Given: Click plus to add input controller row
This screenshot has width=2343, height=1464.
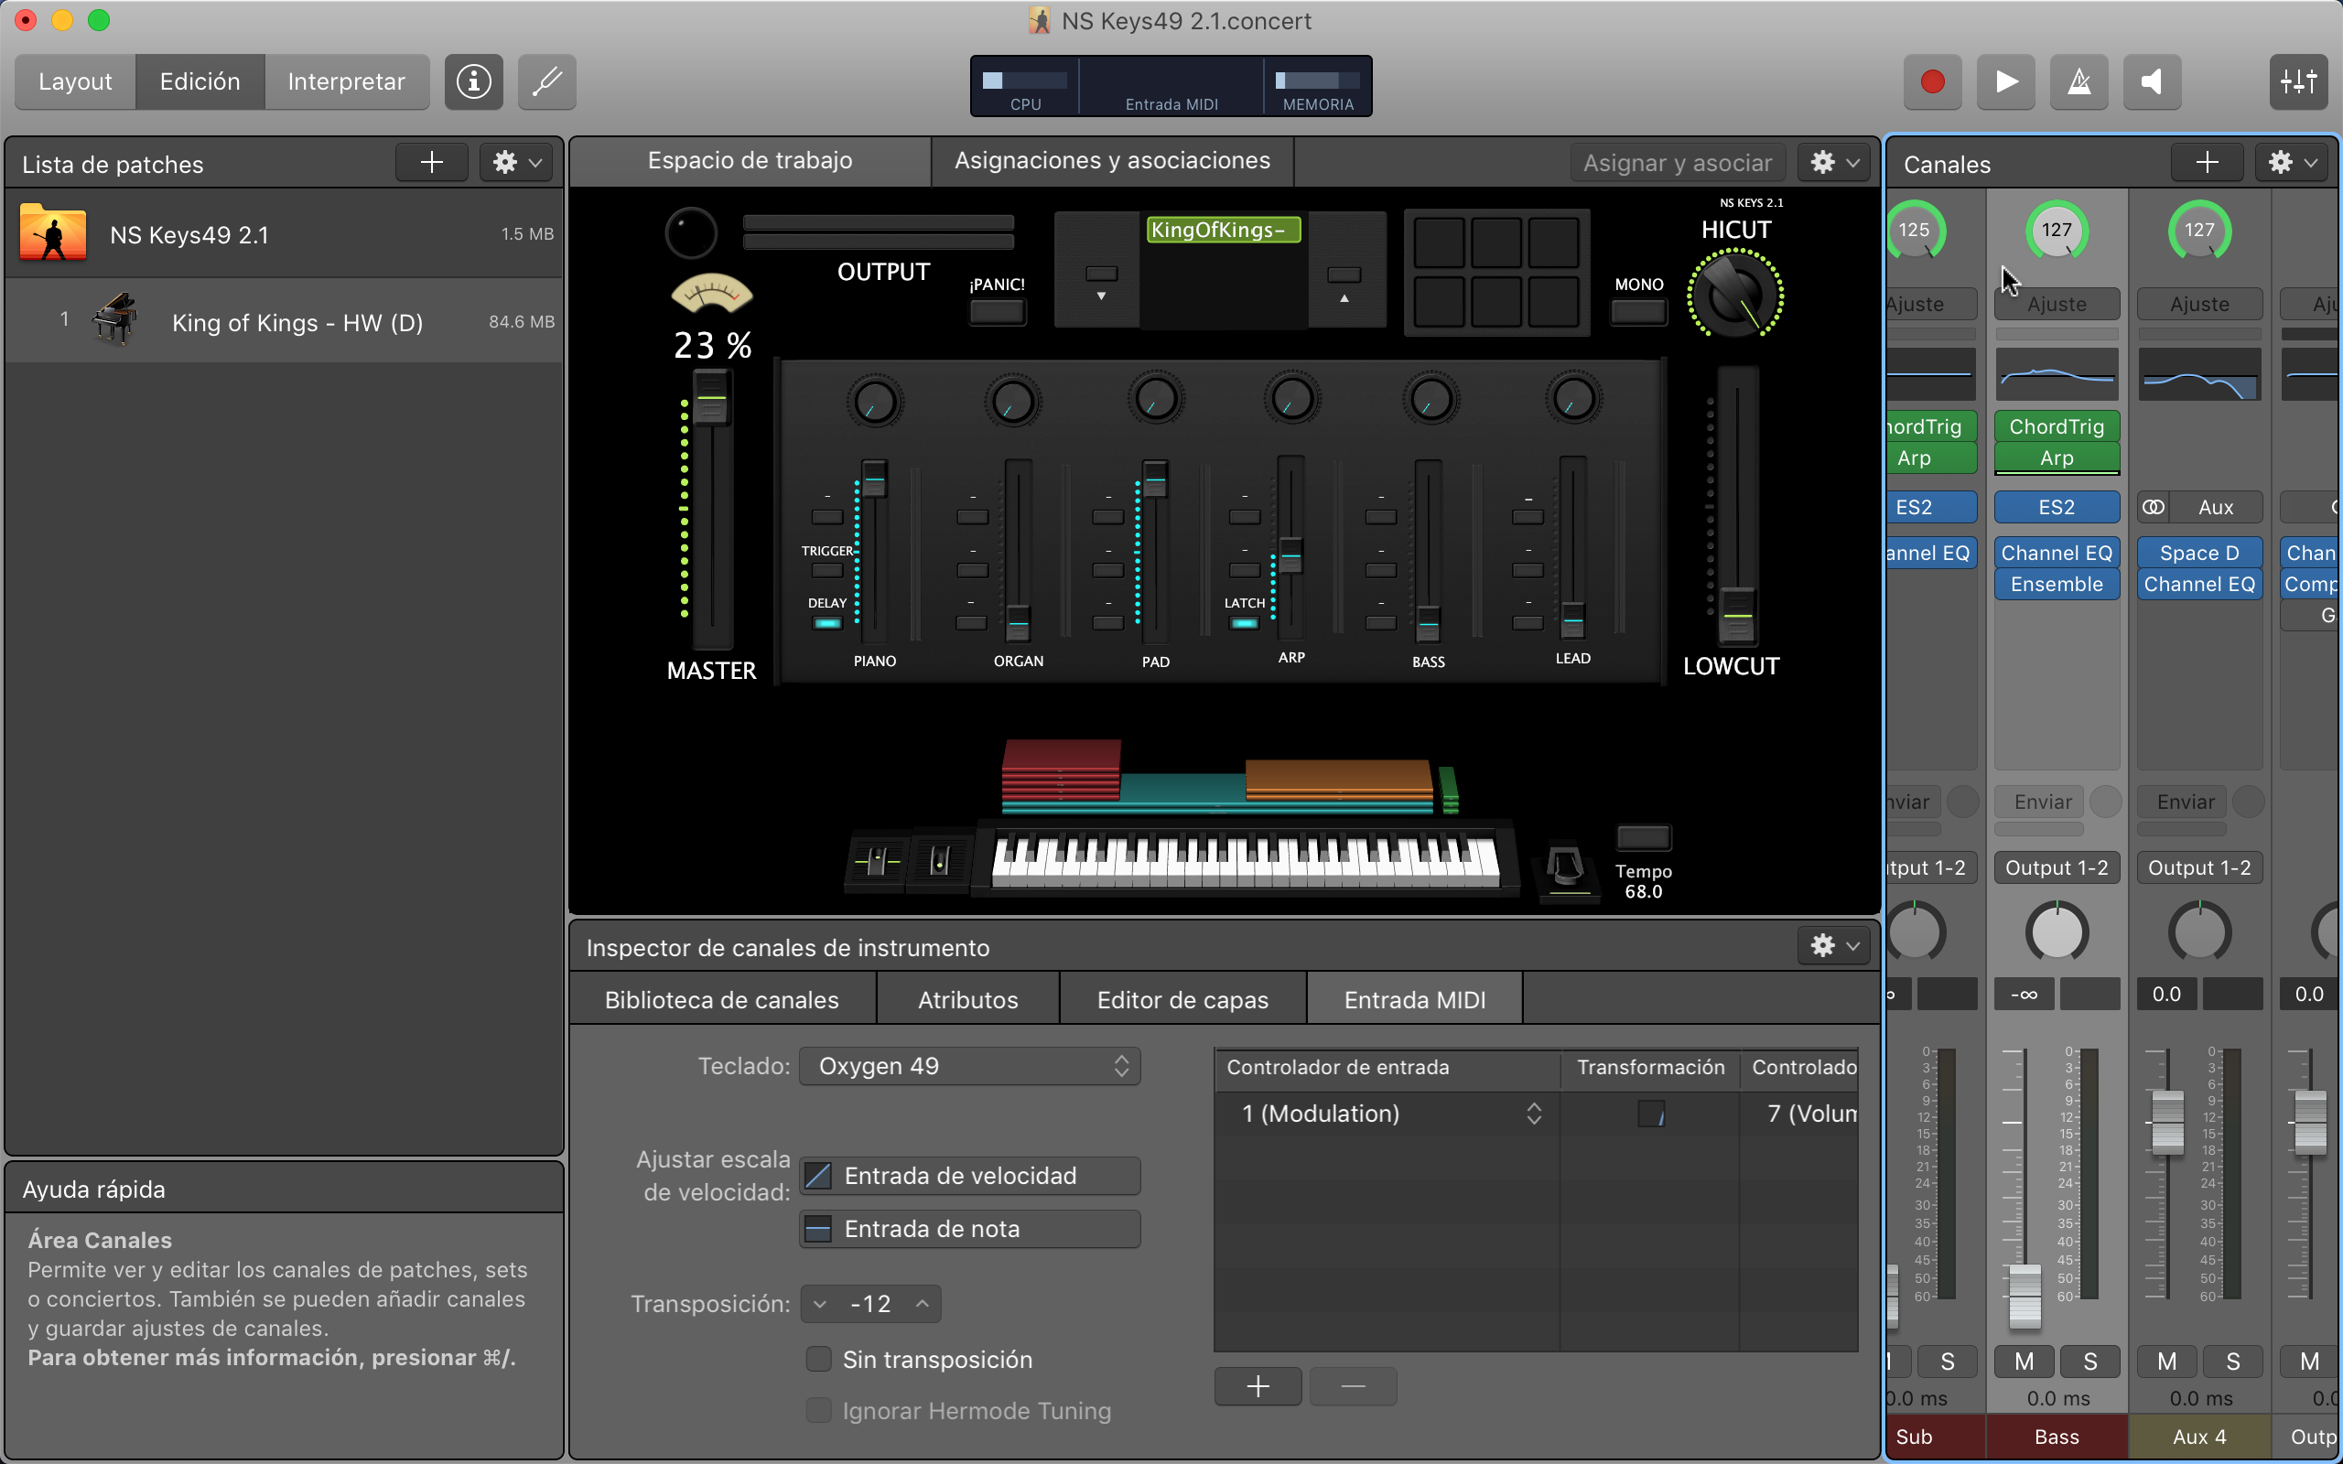Looking at the screenshot, I should (1257, 1386).
